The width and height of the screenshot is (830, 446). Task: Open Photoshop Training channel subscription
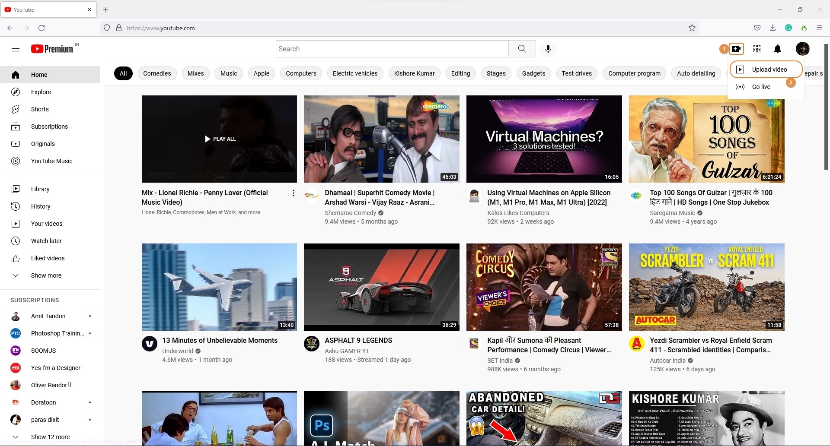50,333
